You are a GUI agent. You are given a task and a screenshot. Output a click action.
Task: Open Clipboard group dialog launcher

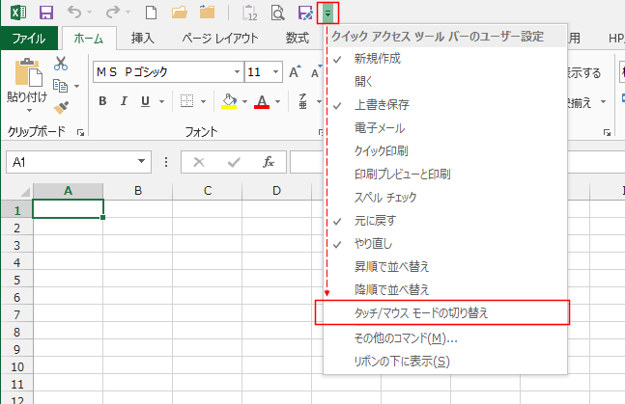[81, 133]
